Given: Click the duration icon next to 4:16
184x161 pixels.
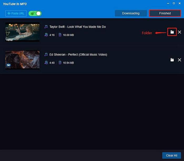Looking at the screenshot, I should click(x=46, y=35).
